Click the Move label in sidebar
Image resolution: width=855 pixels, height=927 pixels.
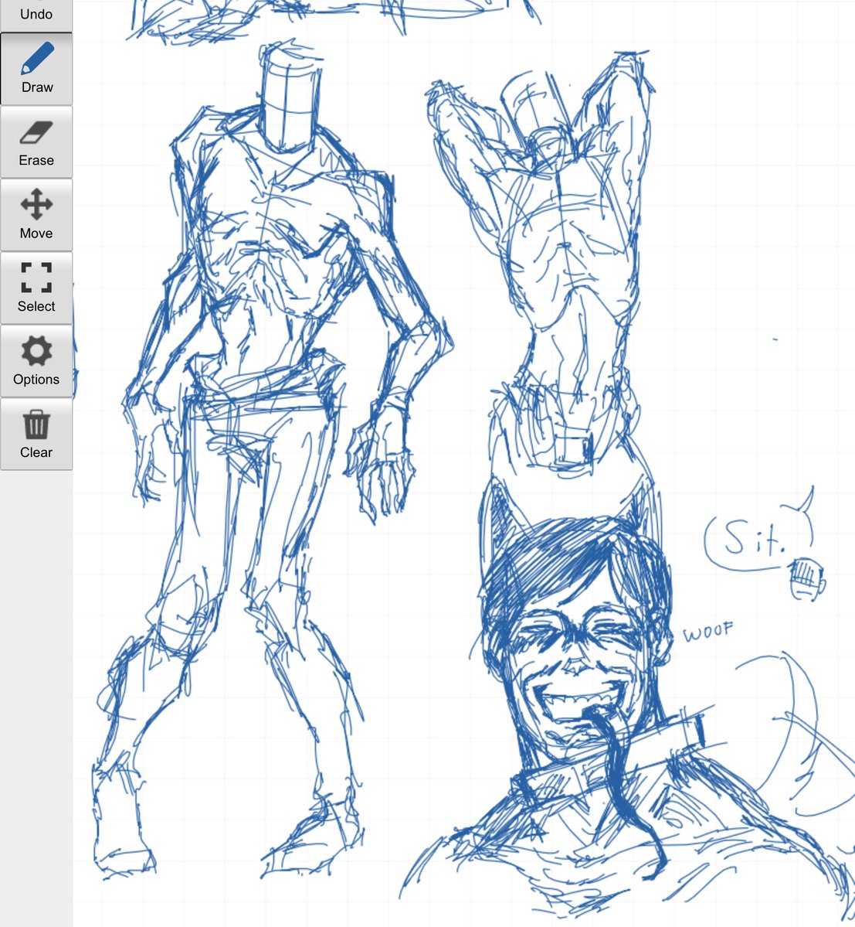(36, 233)
